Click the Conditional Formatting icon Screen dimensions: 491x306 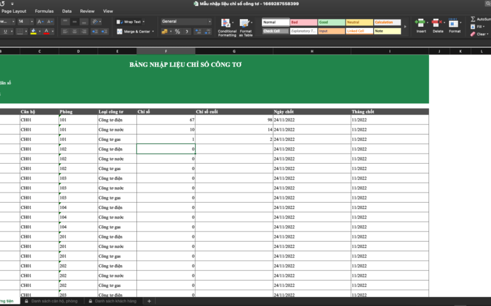pyautogui.click(x=227, y=24)
